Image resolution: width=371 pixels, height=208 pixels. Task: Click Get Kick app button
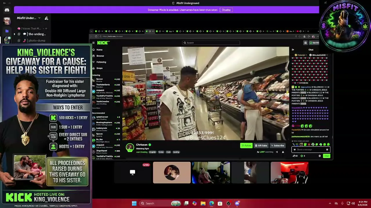pyautogui.click(x=314, y=43)
